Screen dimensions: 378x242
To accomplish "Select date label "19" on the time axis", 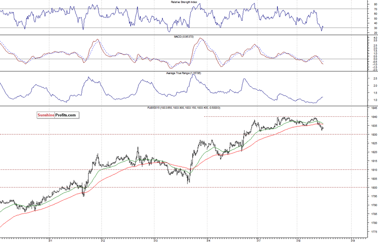I will point(353,241).
